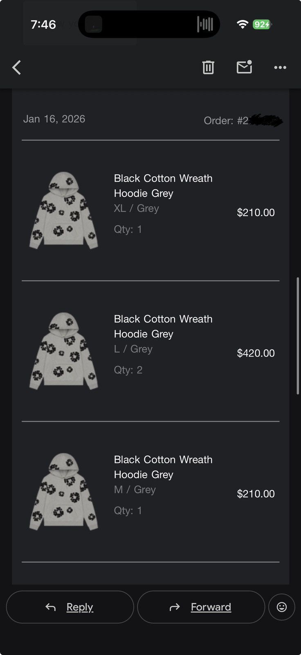Image resolution: width=301 pixels, height=655 pixels.
Task: Tap the audio waveform indicator in Dynamic Island
Action: click(205, 24)
